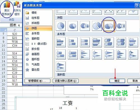Pick the exploded 3-D pie subtype
The width and height of the screenshot is (140, 110).
109,26
